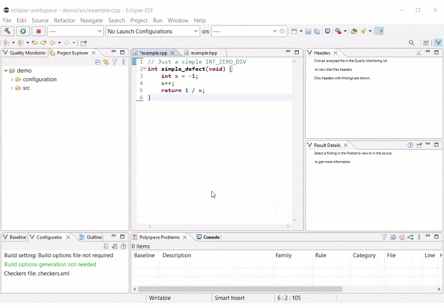Image resolution: width=444 pixels, height=308 pixels.
Task: Open the Refactor menu
Action: point(65,20)
